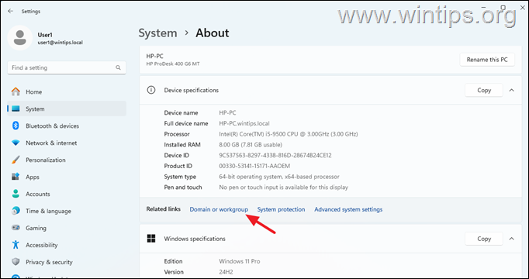Click the Accessibility figure icon
The width and height of the screenshot is (529, 279).
tap(16, 245)
